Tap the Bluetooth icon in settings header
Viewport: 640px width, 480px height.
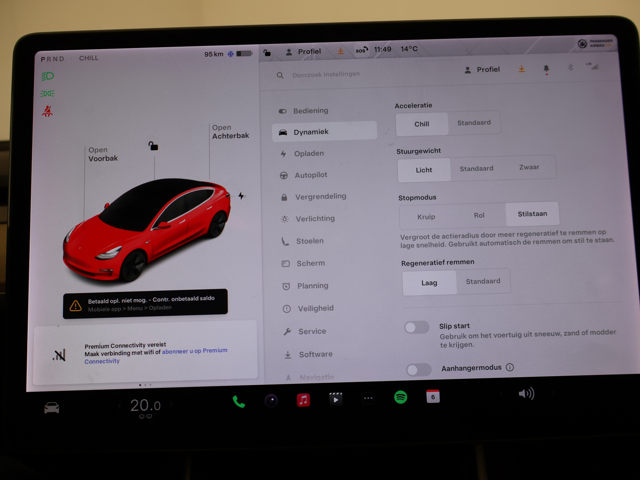570,67
